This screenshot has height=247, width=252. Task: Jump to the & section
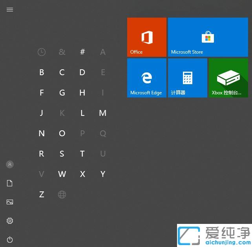pos(62,52)
